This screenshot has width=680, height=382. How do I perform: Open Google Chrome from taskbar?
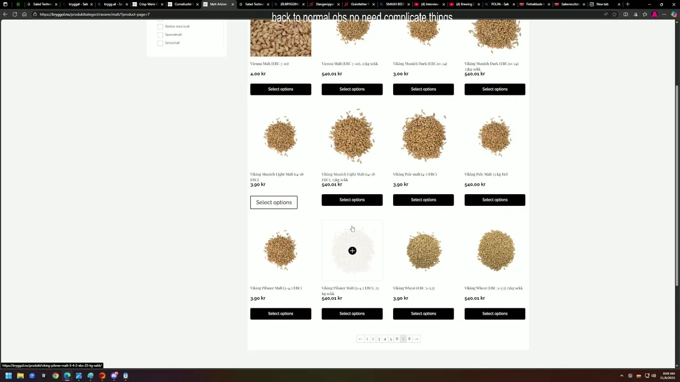pos(55,376)
